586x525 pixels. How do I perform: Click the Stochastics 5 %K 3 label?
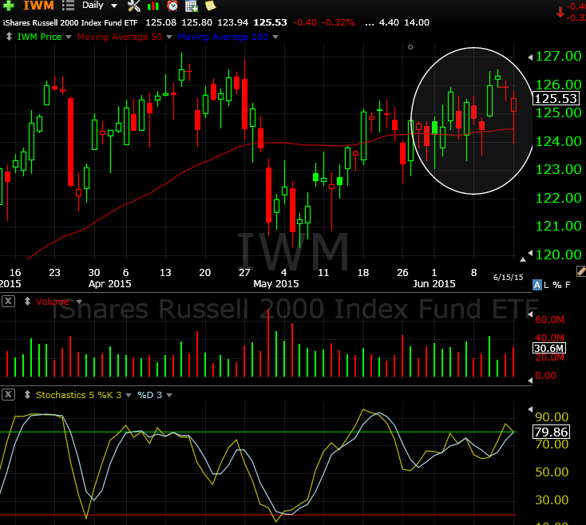(78, 395)
